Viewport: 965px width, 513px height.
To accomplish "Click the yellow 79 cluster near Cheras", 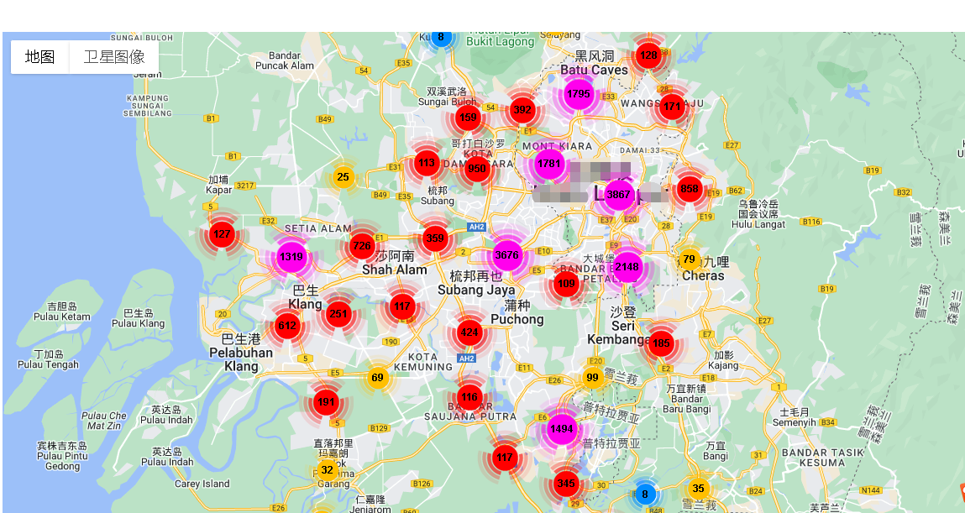I will click(689, 259).
